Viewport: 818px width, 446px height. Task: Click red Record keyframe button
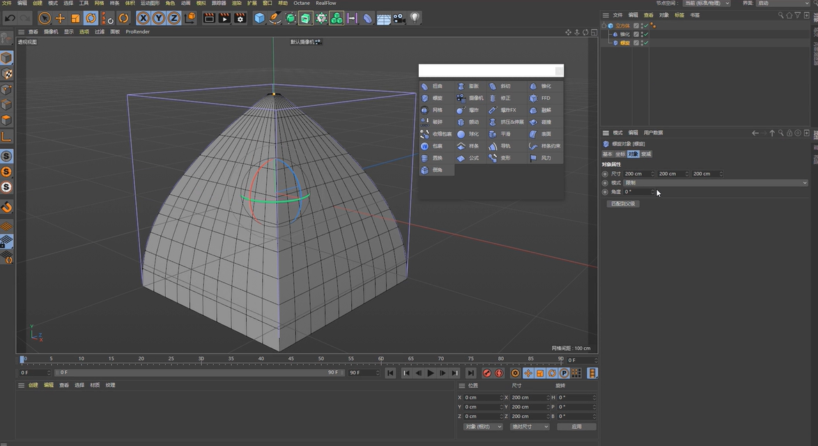pyautogui.click(x=487, y=373)
